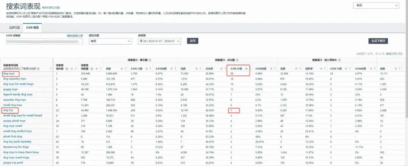The height and width of the screenshot is (166, 408).
Task: Open puppy plush toys query
Action: pos(14,121)
